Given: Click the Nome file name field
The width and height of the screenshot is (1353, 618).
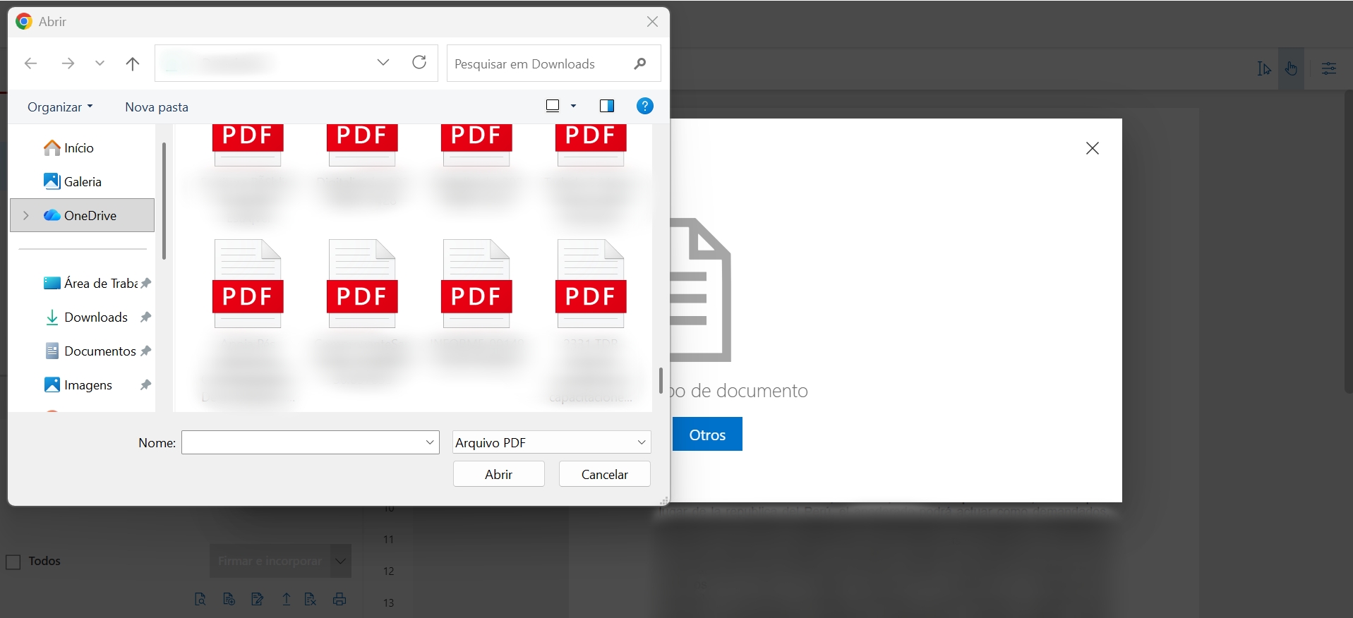Looking at the screenshot, I should pyautogui.click(x=303, y=442).
